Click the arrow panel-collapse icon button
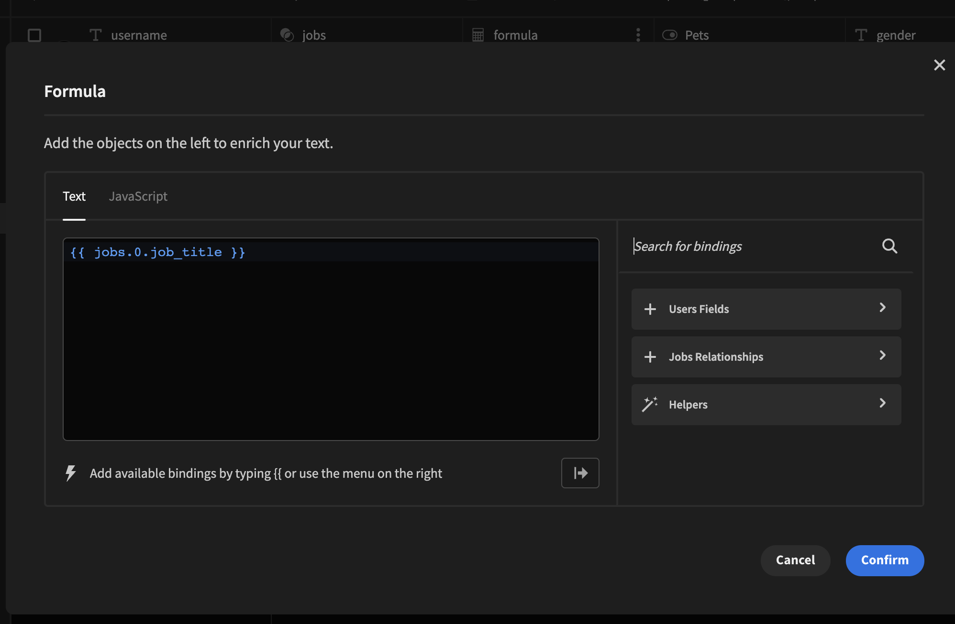 click(x=580, y=473)
